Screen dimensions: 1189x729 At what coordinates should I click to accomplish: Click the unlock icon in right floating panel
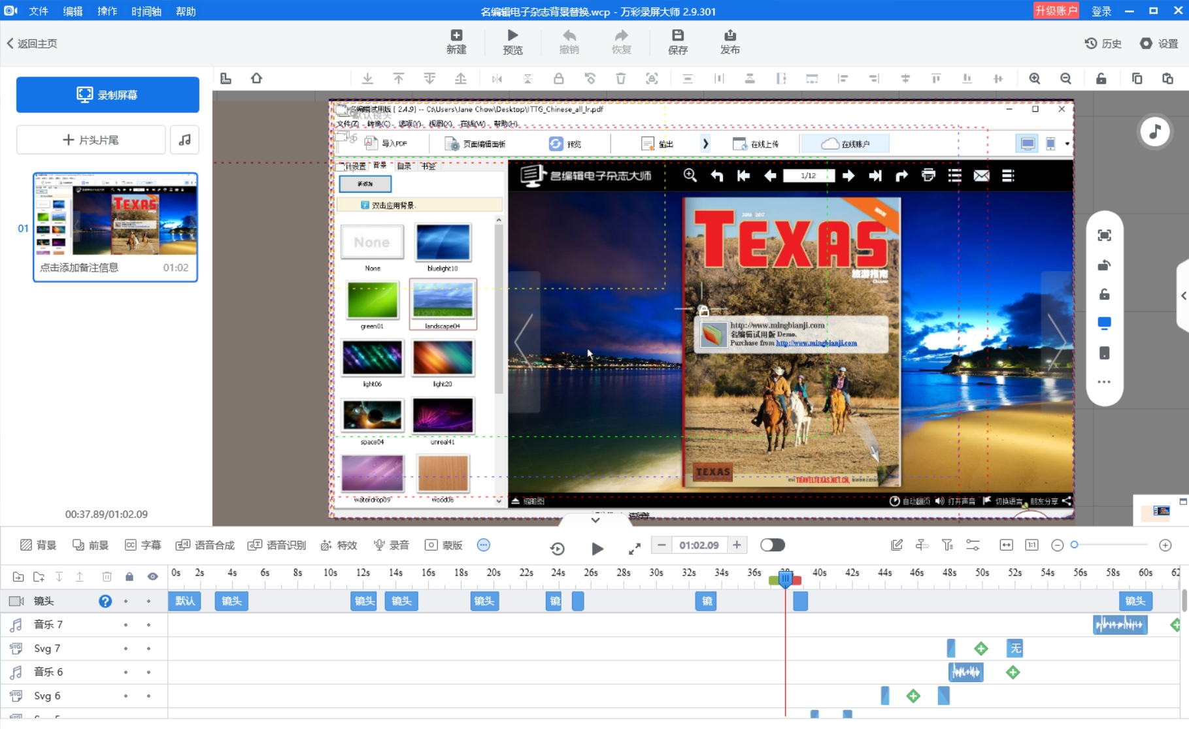click(x=1104, y=294)
